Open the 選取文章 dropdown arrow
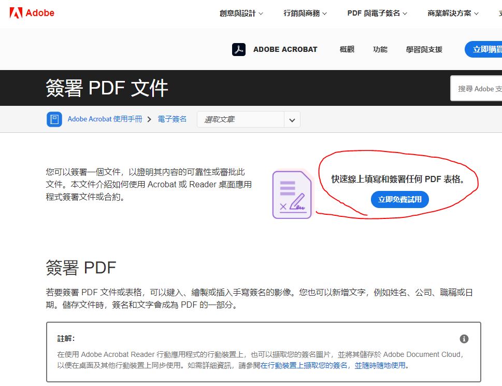Viewport: 502px width, 386px height. 292,120
